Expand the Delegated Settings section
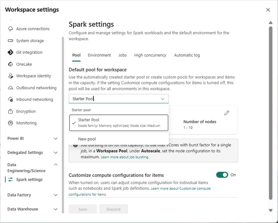The height and width of the screenshot is (223, 278). pos(56,152)
